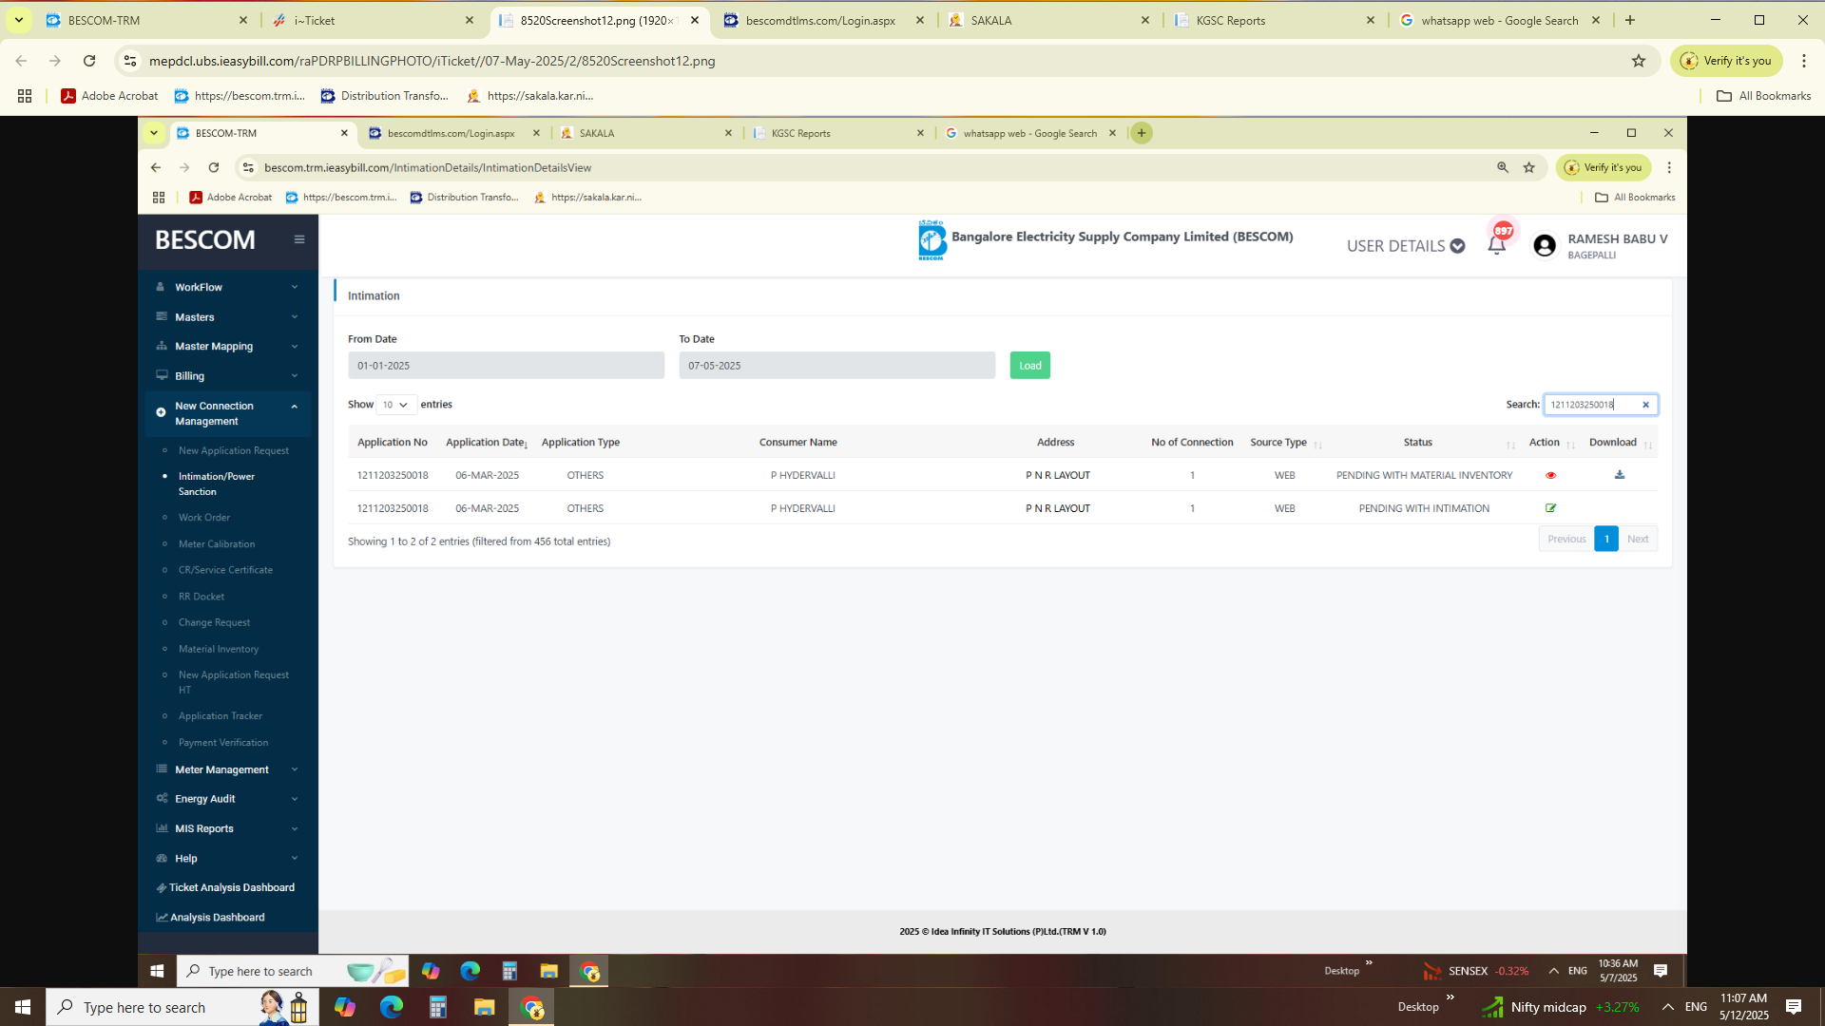Sort by the Application Date column header
1825x1026 pixels.
487,443
